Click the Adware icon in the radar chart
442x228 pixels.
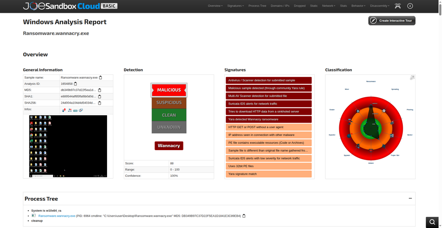click(371, 151)
